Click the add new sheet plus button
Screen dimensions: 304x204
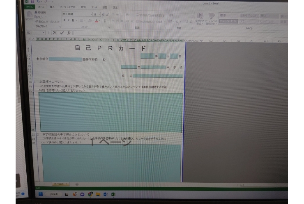[77, 184]
